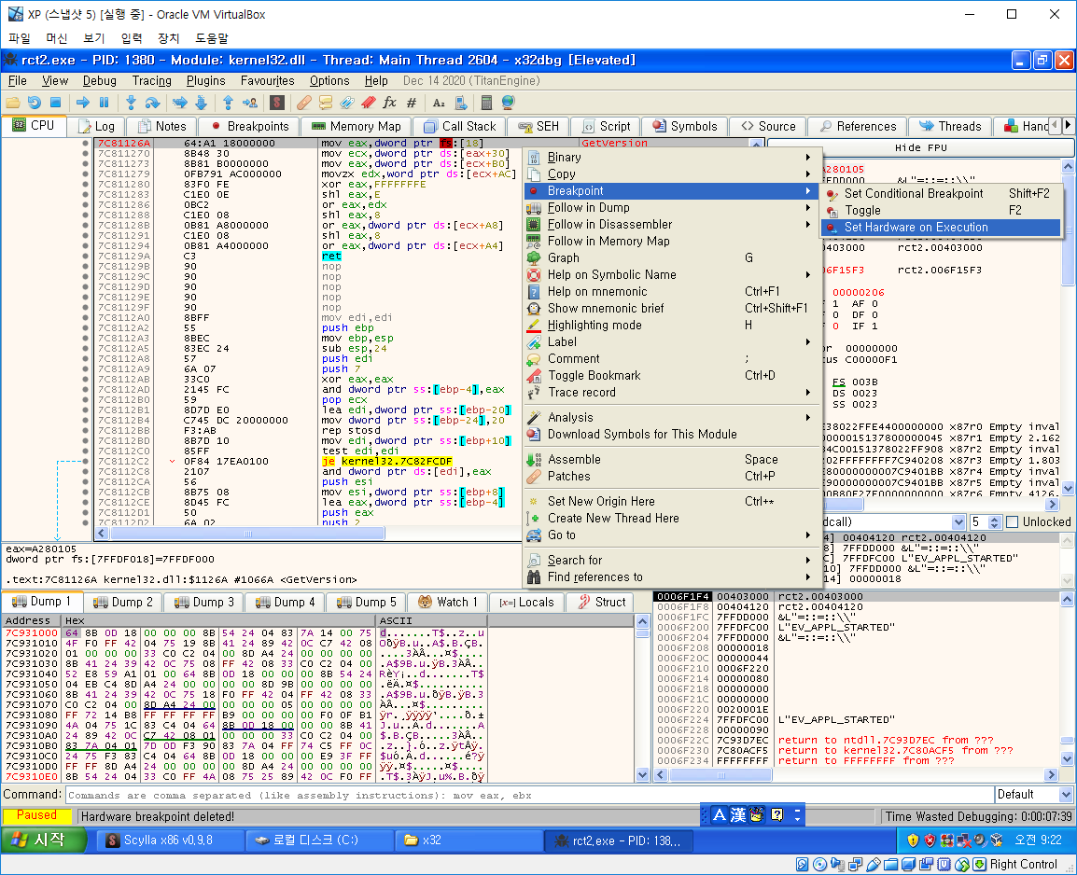The image size is (1077, 875).
Task: Open the Scylla plugin toolbar icon
Action: coord(277,103)
